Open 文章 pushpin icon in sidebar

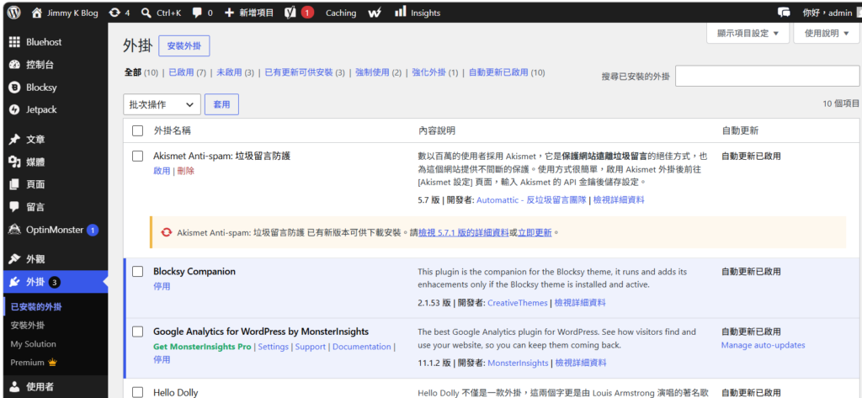[15, 140]
